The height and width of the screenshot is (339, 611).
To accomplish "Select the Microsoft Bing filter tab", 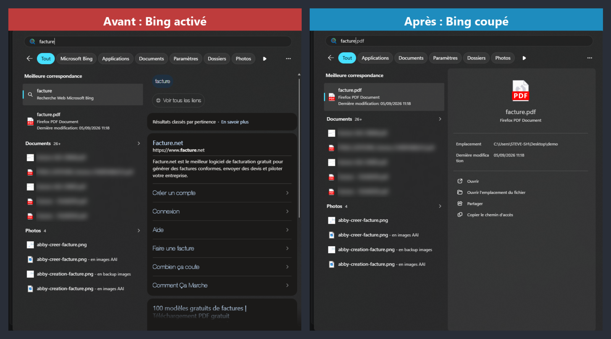I will pos(76,59).
